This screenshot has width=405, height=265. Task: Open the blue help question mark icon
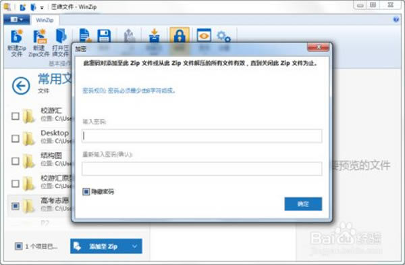[396, 20]
